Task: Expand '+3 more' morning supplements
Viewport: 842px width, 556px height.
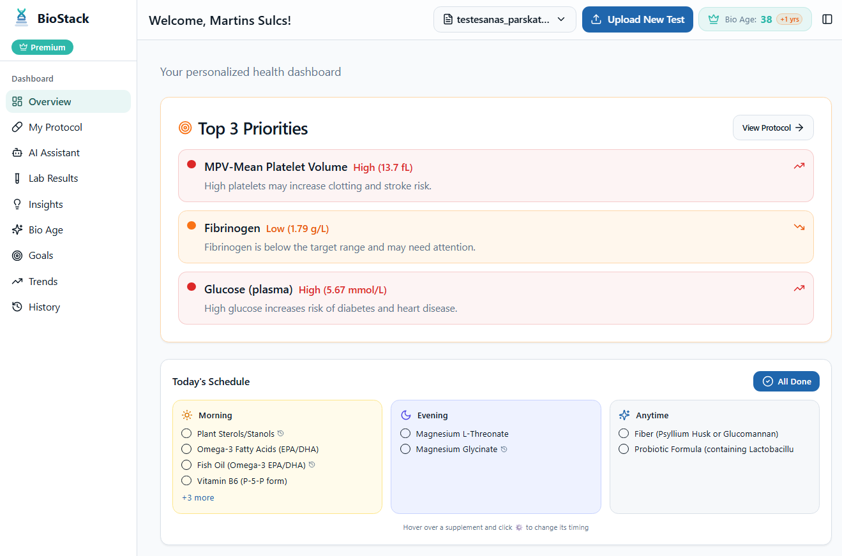Action: tap(198, 497)
